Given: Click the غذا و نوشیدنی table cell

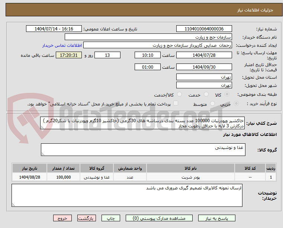Looking at the screenshot, I should [x=97, y=177].
